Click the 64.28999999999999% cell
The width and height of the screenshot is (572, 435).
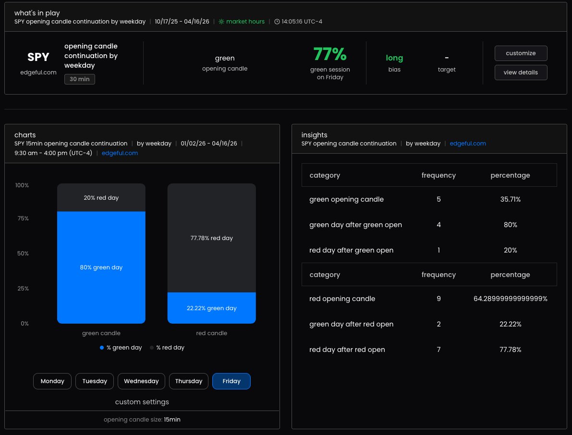click(x=511, y=299)
